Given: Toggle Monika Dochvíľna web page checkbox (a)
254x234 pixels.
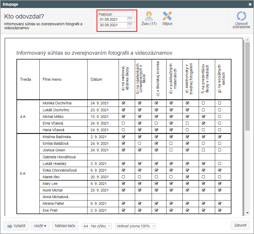Looking at the screenshot, I should click(x=123, y=103).
